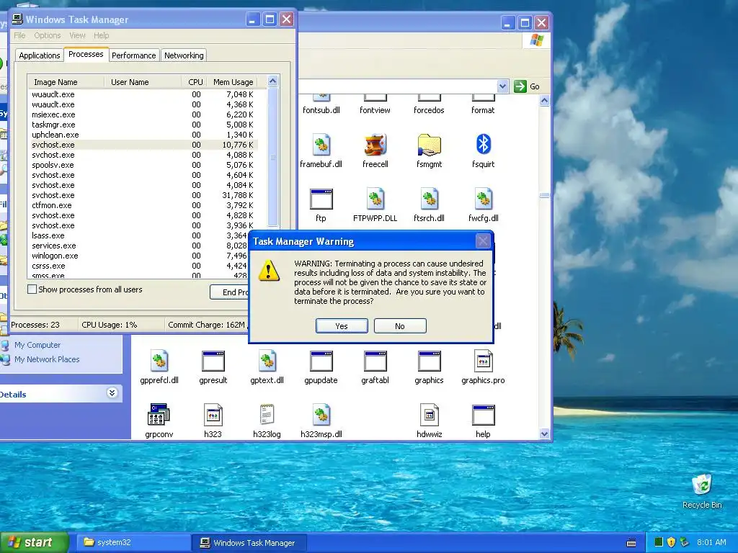Select the fsmgmt shared folder icon
The width and height of the screenshot is (738, 553).
tap(429, 145)
